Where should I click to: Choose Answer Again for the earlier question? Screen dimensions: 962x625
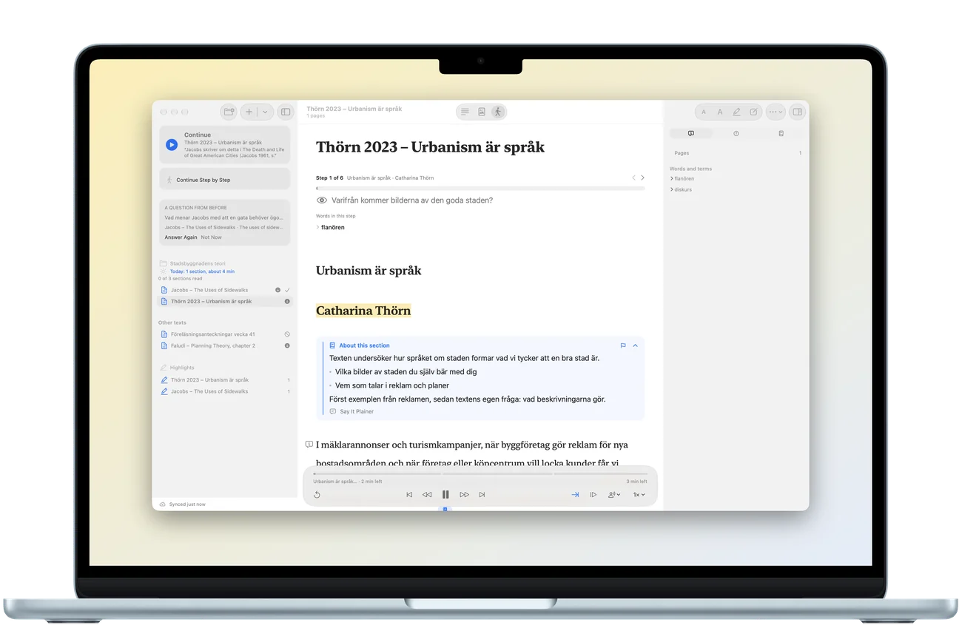tap(181, 237)
